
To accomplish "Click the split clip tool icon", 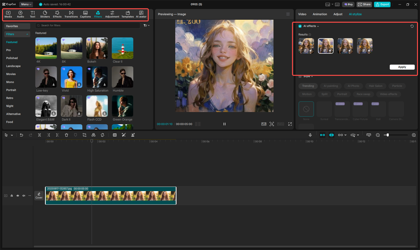I will coord(39,135).
